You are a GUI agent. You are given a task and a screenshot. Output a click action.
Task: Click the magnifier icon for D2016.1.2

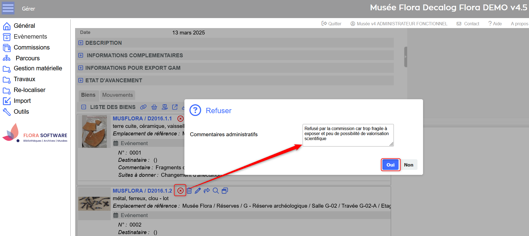(x=216, y=191)
